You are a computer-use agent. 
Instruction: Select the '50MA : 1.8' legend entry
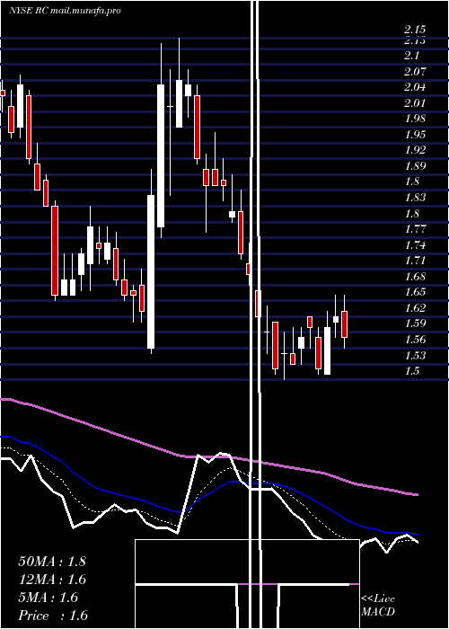point(52,562)
